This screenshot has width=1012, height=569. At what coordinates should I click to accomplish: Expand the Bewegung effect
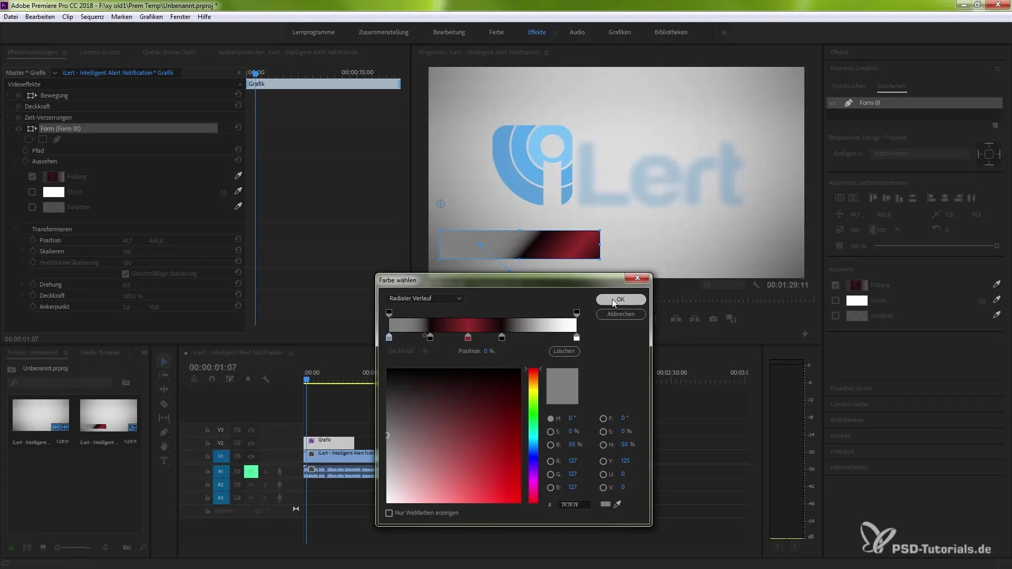click(7, 95)
